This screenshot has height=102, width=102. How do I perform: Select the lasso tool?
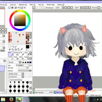(13, 46)
